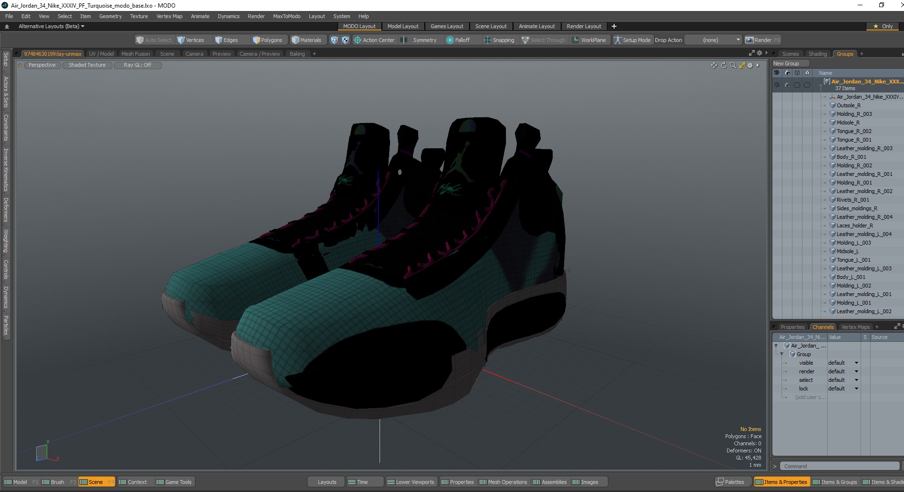
Task: Open the viewport tab bar settings gear
Action: pyautogui.click(x=760, y=53)
